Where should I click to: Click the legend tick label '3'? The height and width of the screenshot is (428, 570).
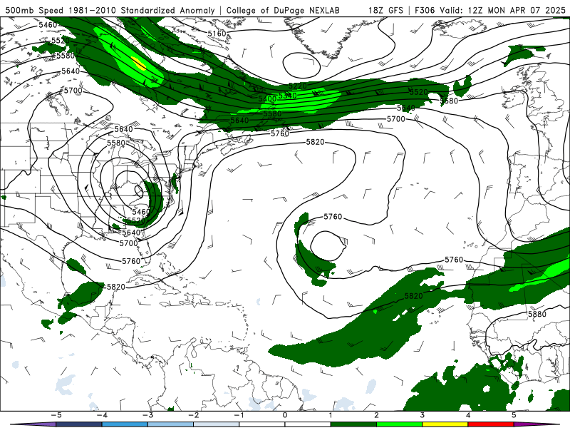click(x=422, y=415)
